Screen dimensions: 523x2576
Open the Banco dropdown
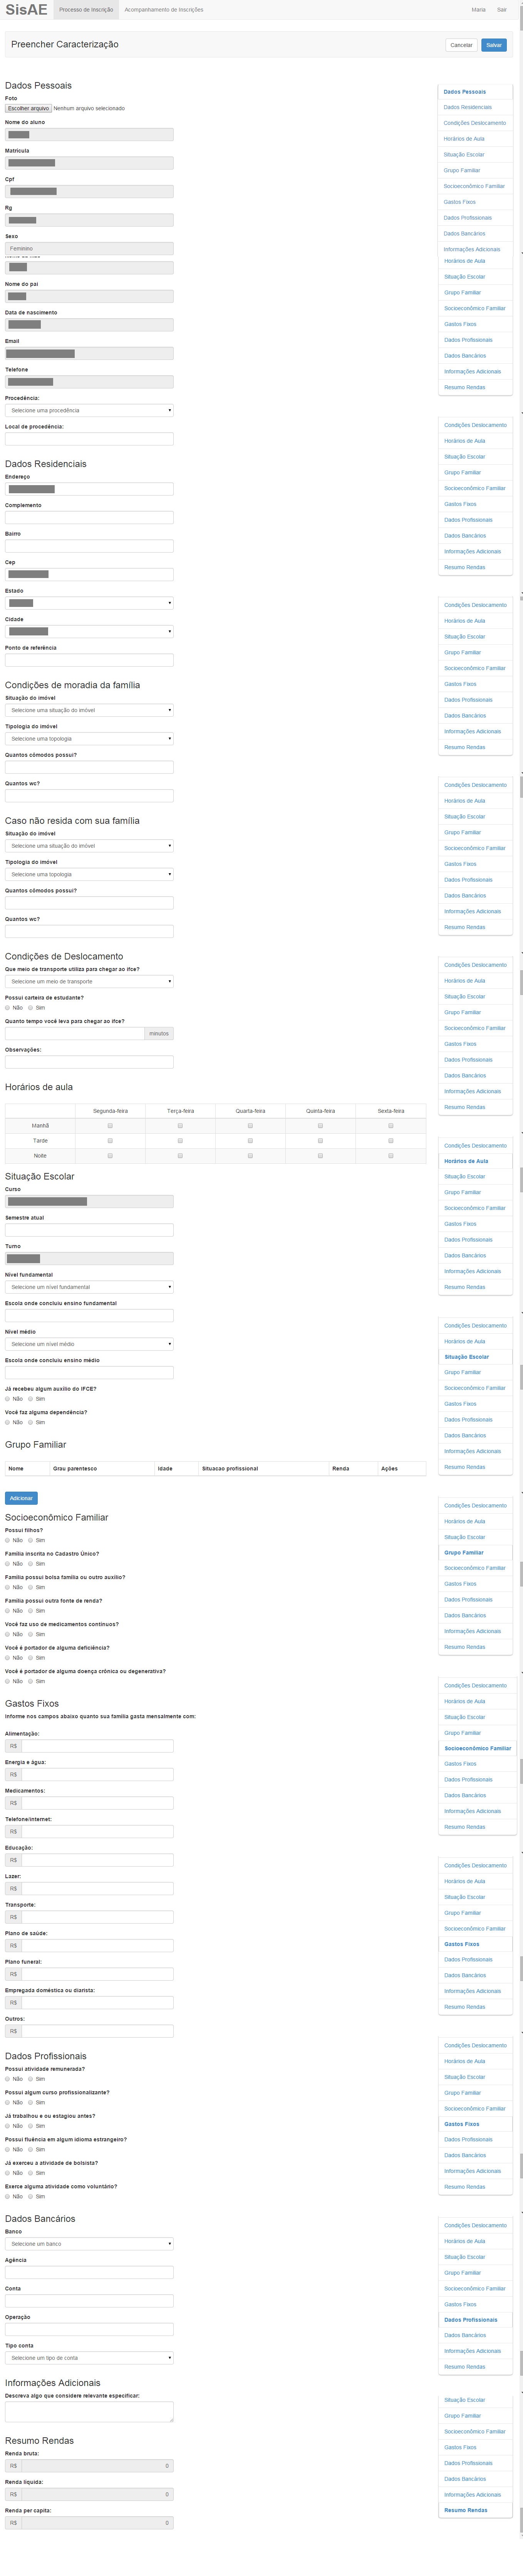click(x=89, y=2244)
